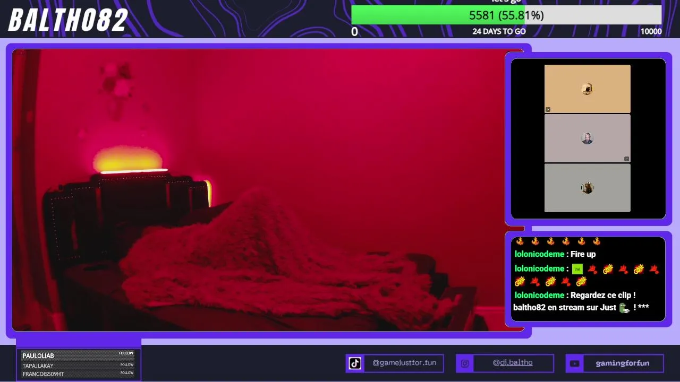Click FOLLOW next to FRANCOIS509HT

pos(126,373)
